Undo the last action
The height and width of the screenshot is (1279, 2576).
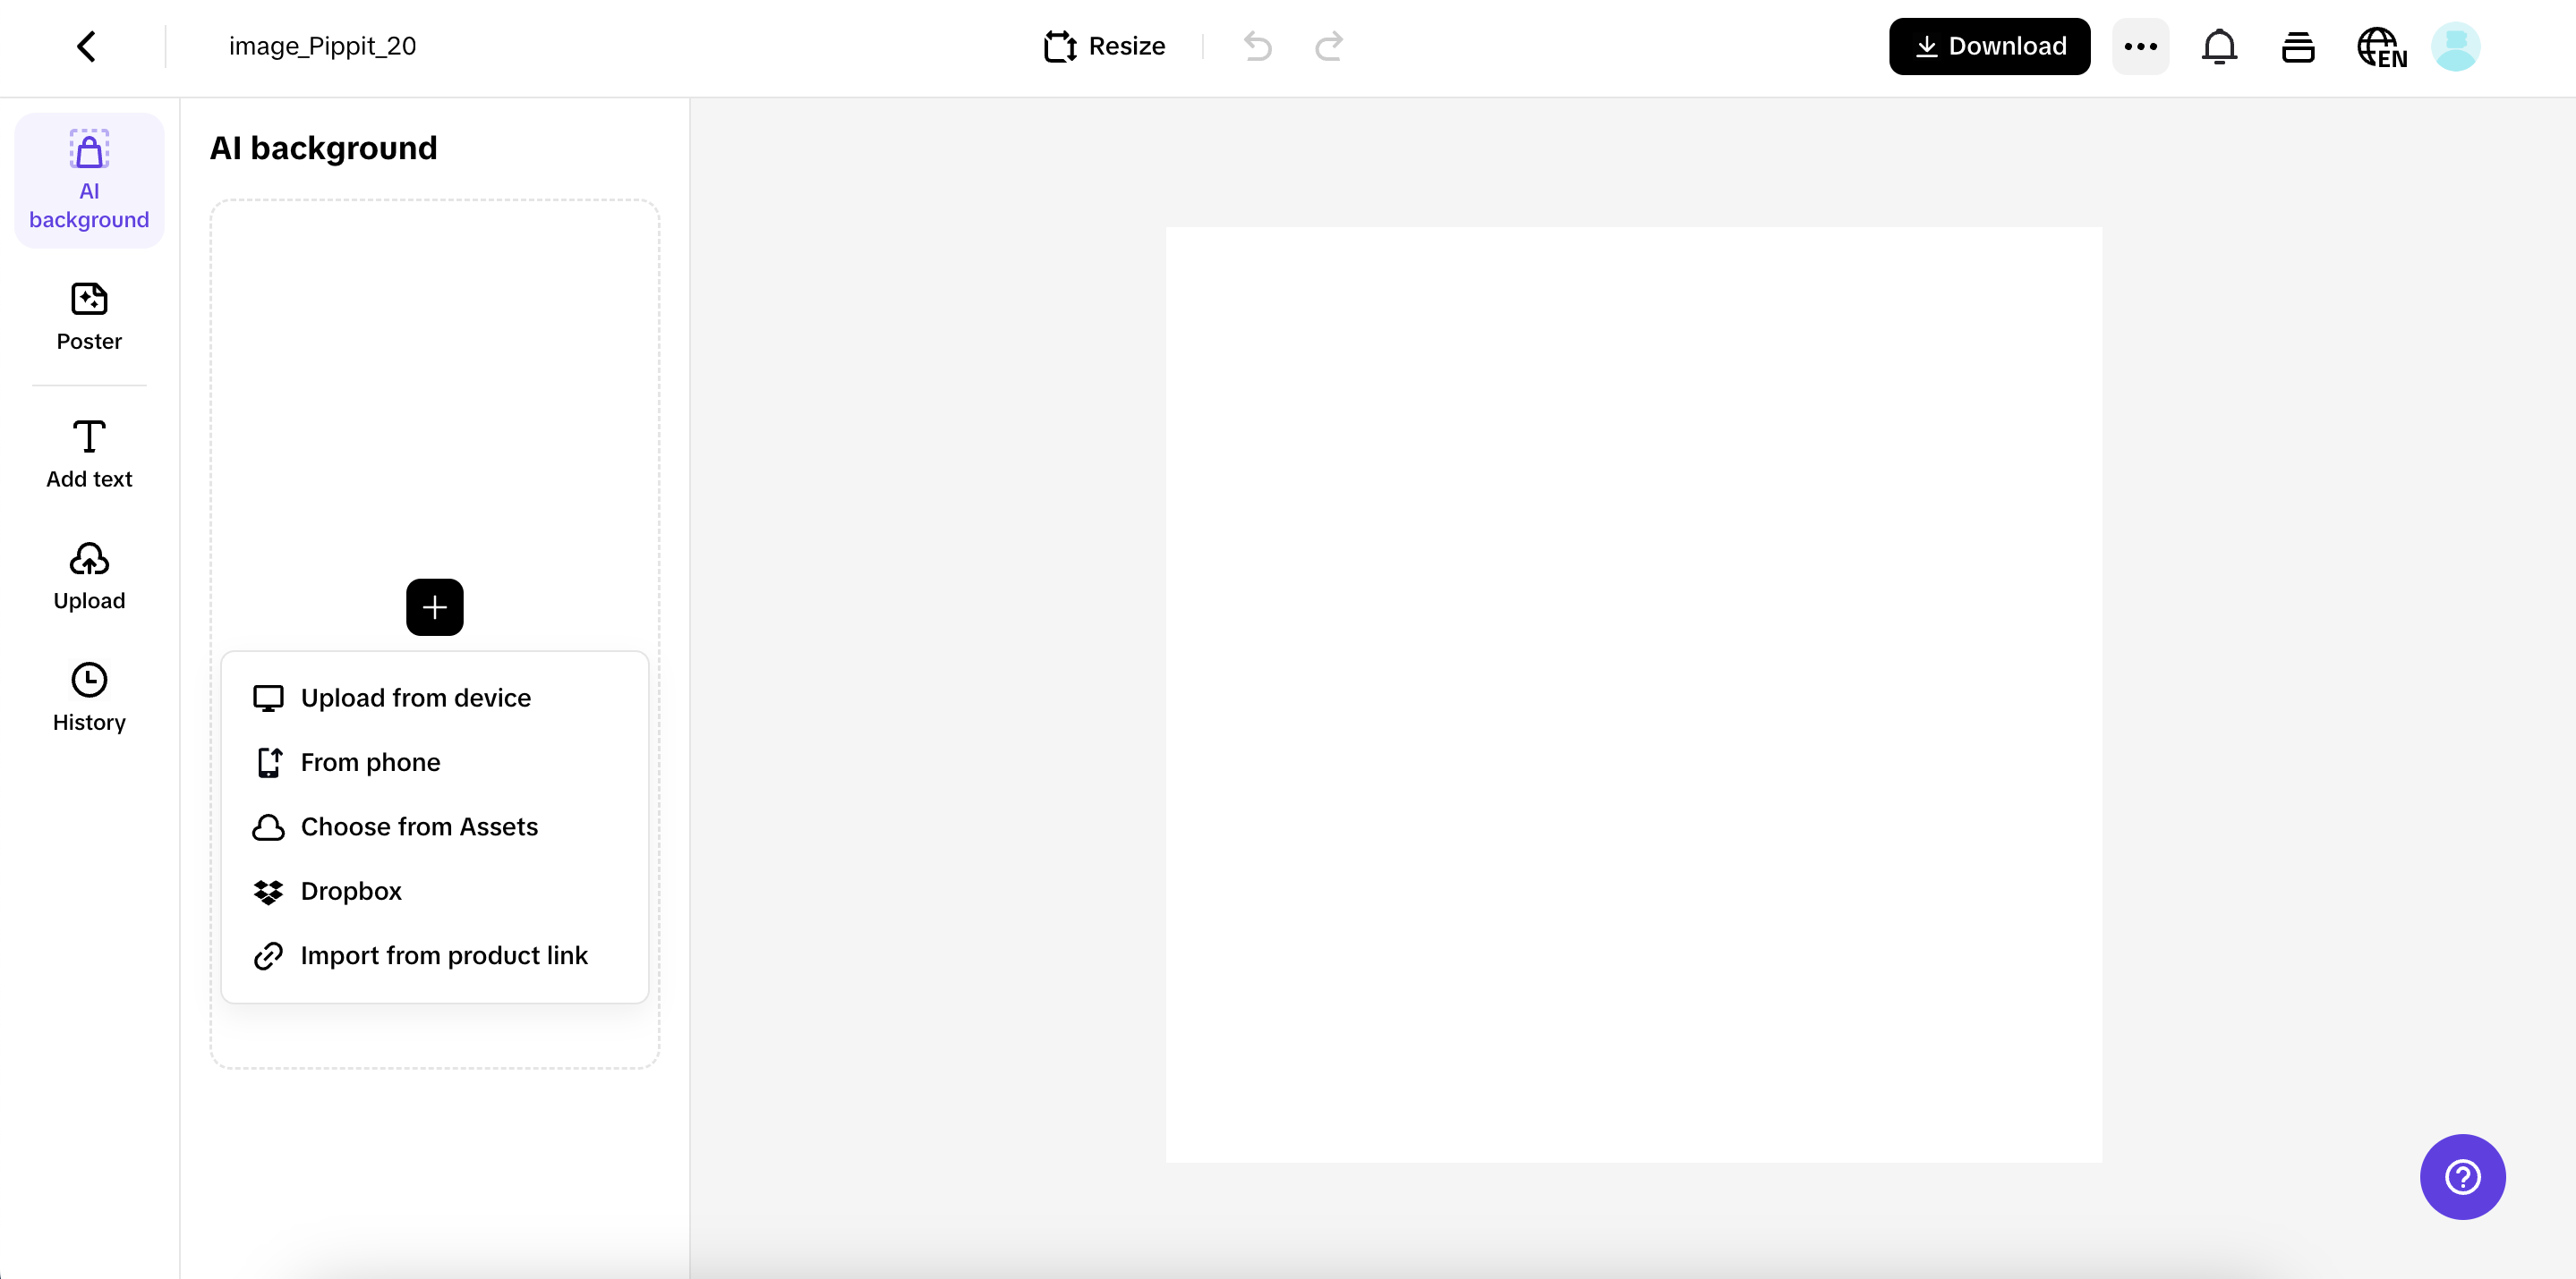1257,46
